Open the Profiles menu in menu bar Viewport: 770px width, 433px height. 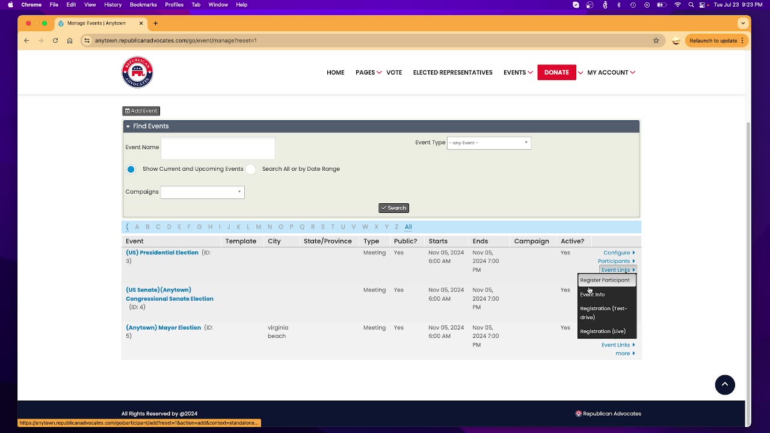[x=174, y=5]
